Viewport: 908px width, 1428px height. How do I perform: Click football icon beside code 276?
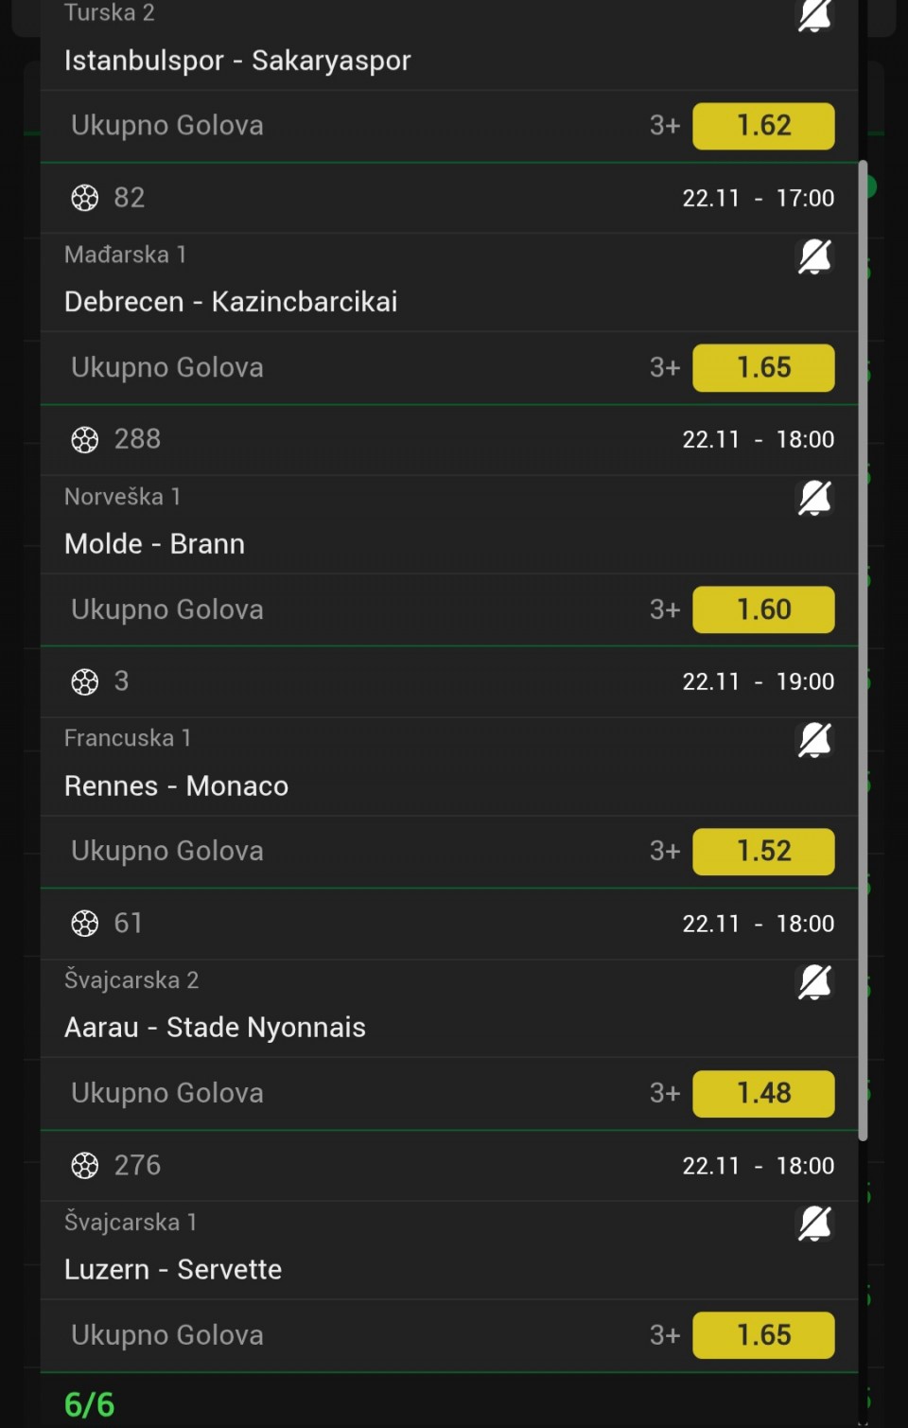85,1165
